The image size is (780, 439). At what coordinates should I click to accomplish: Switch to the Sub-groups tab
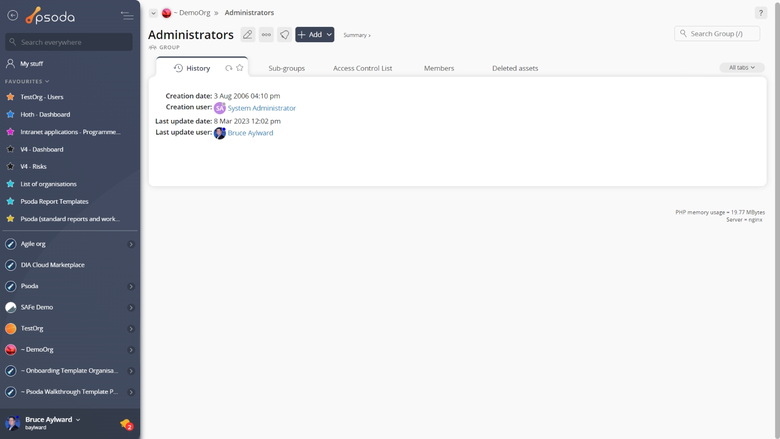tap(286, 68)
